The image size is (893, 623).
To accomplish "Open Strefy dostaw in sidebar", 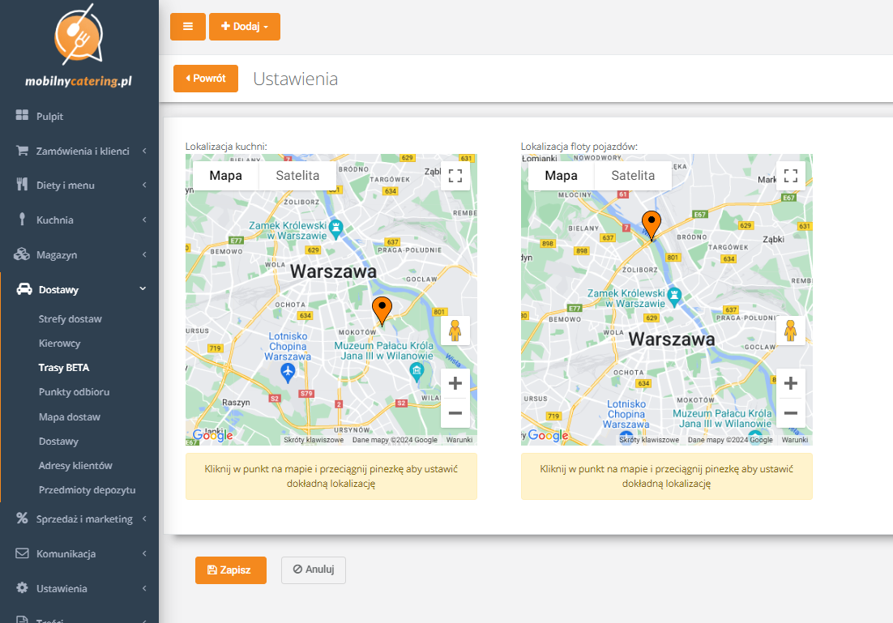I will (x=70, y=319).
